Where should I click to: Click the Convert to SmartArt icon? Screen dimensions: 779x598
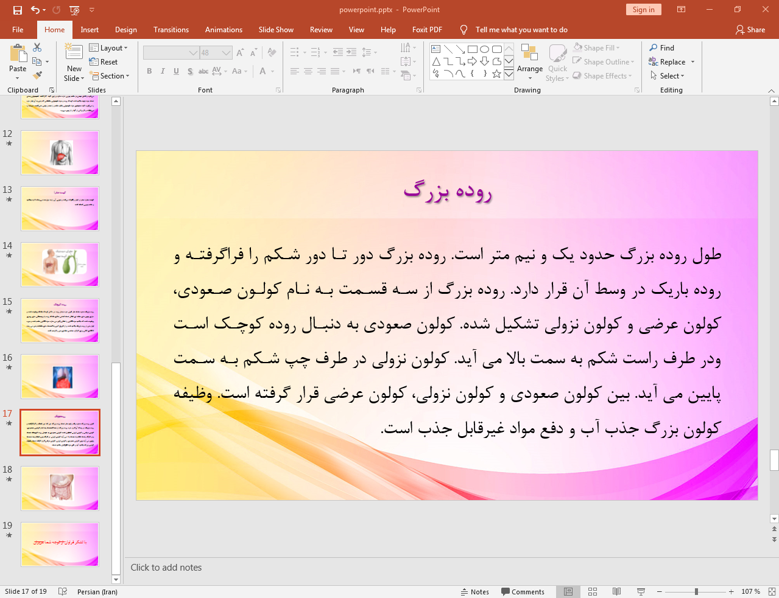[407, 75]
